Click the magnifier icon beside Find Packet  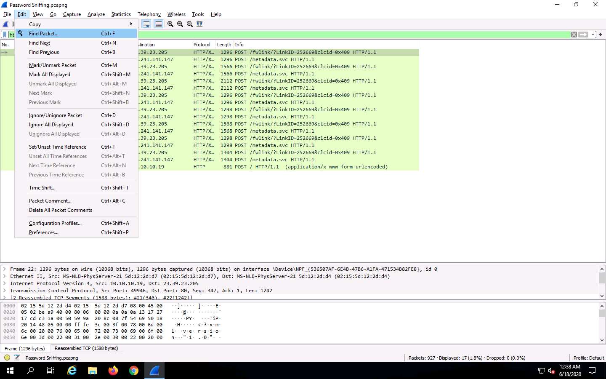click(x=20, y=33)
